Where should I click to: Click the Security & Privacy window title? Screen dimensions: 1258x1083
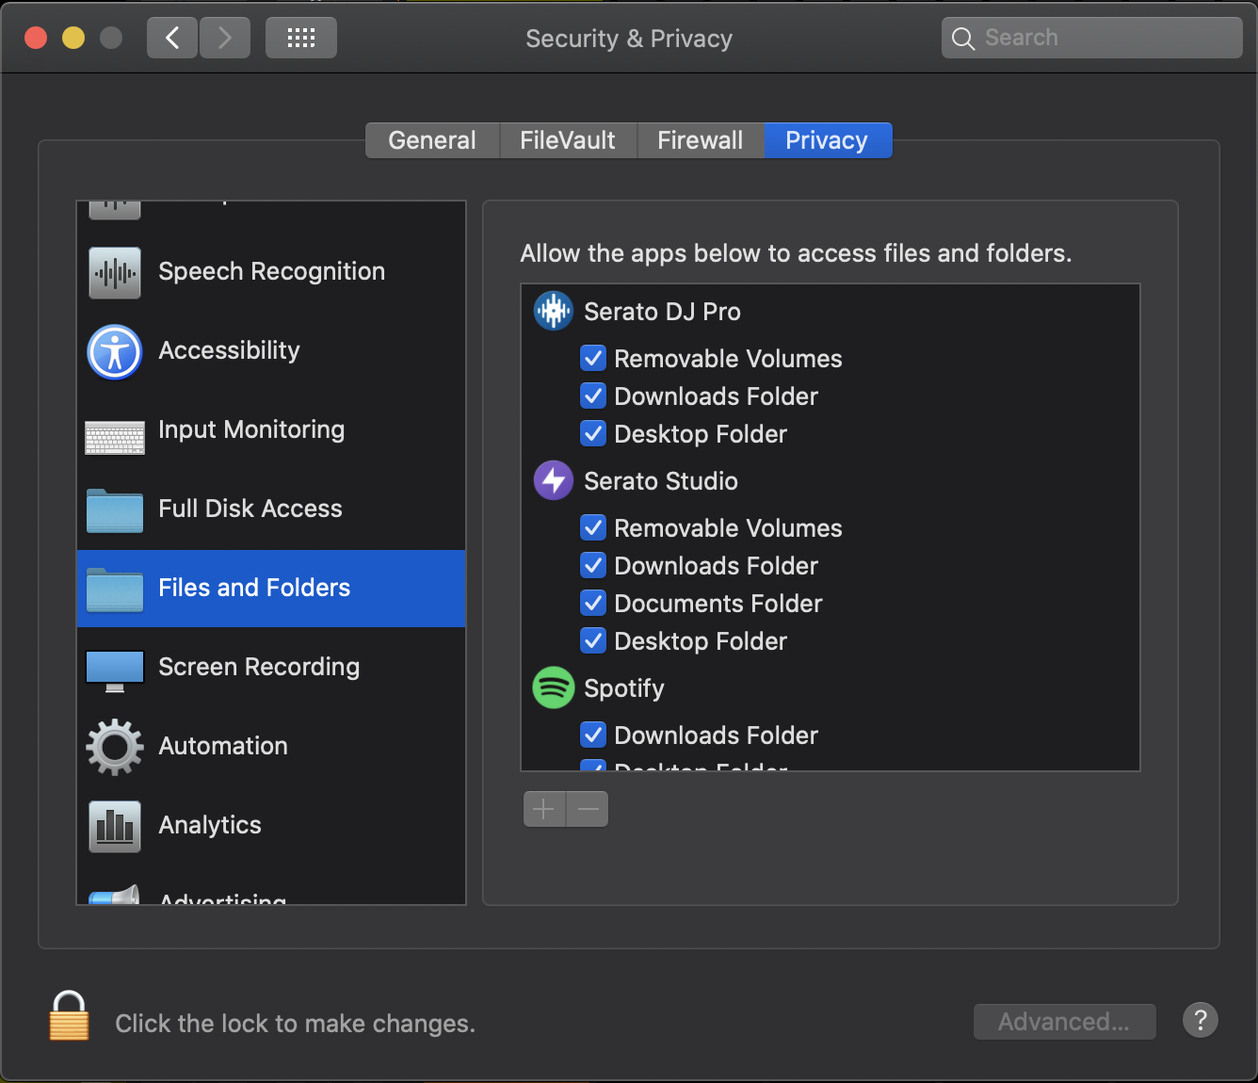pyautogui.click(x=629, y=39)
